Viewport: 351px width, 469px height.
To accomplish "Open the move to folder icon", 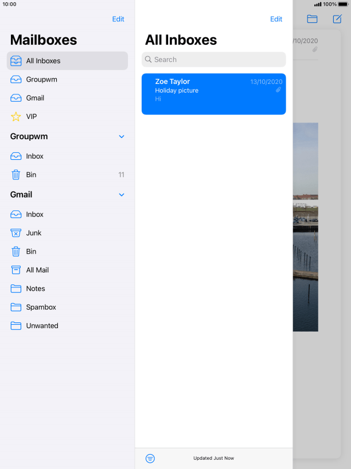I will pyautogui.click(x=312, y=19).
